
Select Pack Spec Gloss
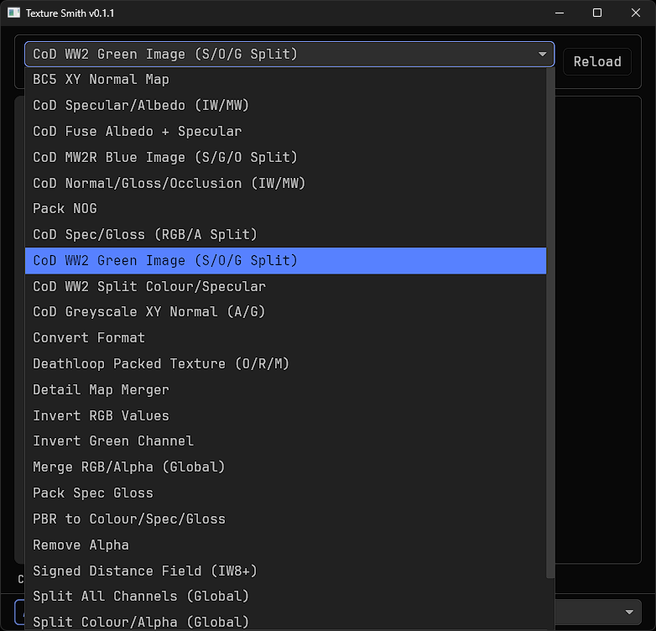(x=285, y=493)
